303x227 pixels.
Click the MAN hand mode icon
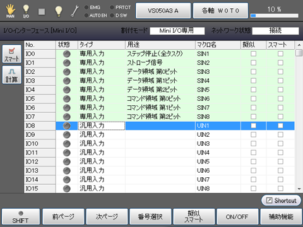coord(10,11)
